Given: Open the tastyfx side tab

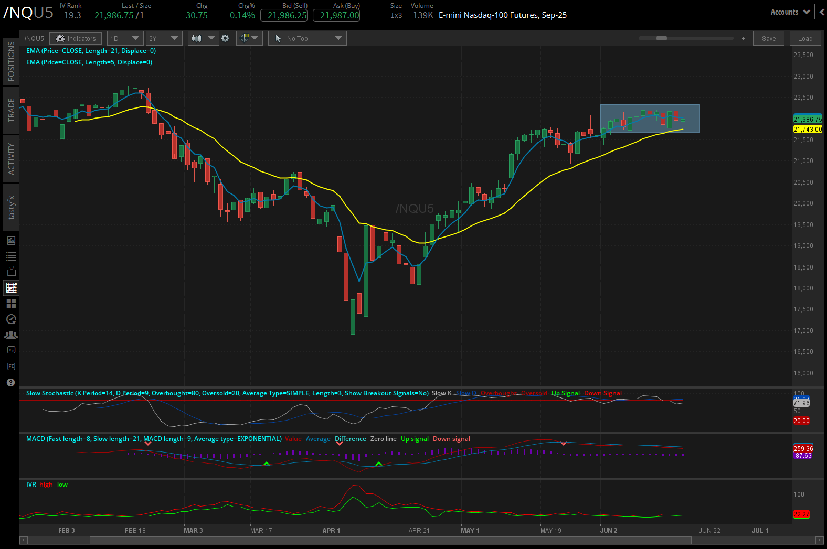Looking at the screenshot, I should pos(11,208).
